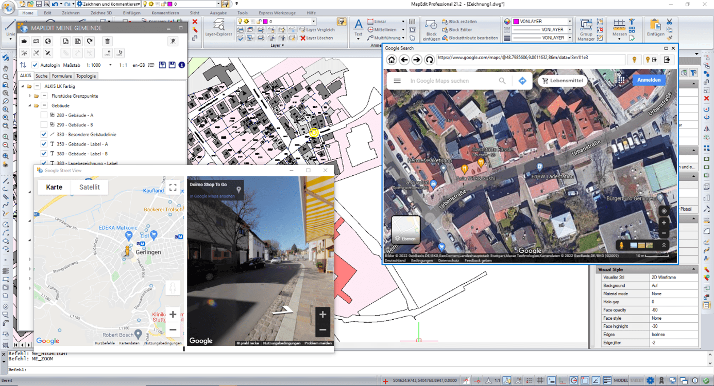This screenshot has height=386, width=714.
Task: Collapse the ALKIS LK Farbig root node
Action: [x=23, y=86]
